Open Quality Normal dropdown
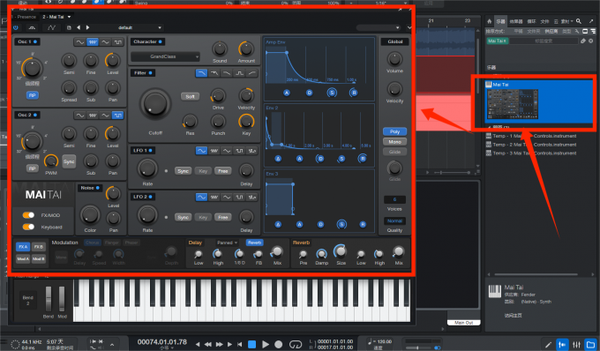Viewport: 600px width, 351px height. point(394,221)
